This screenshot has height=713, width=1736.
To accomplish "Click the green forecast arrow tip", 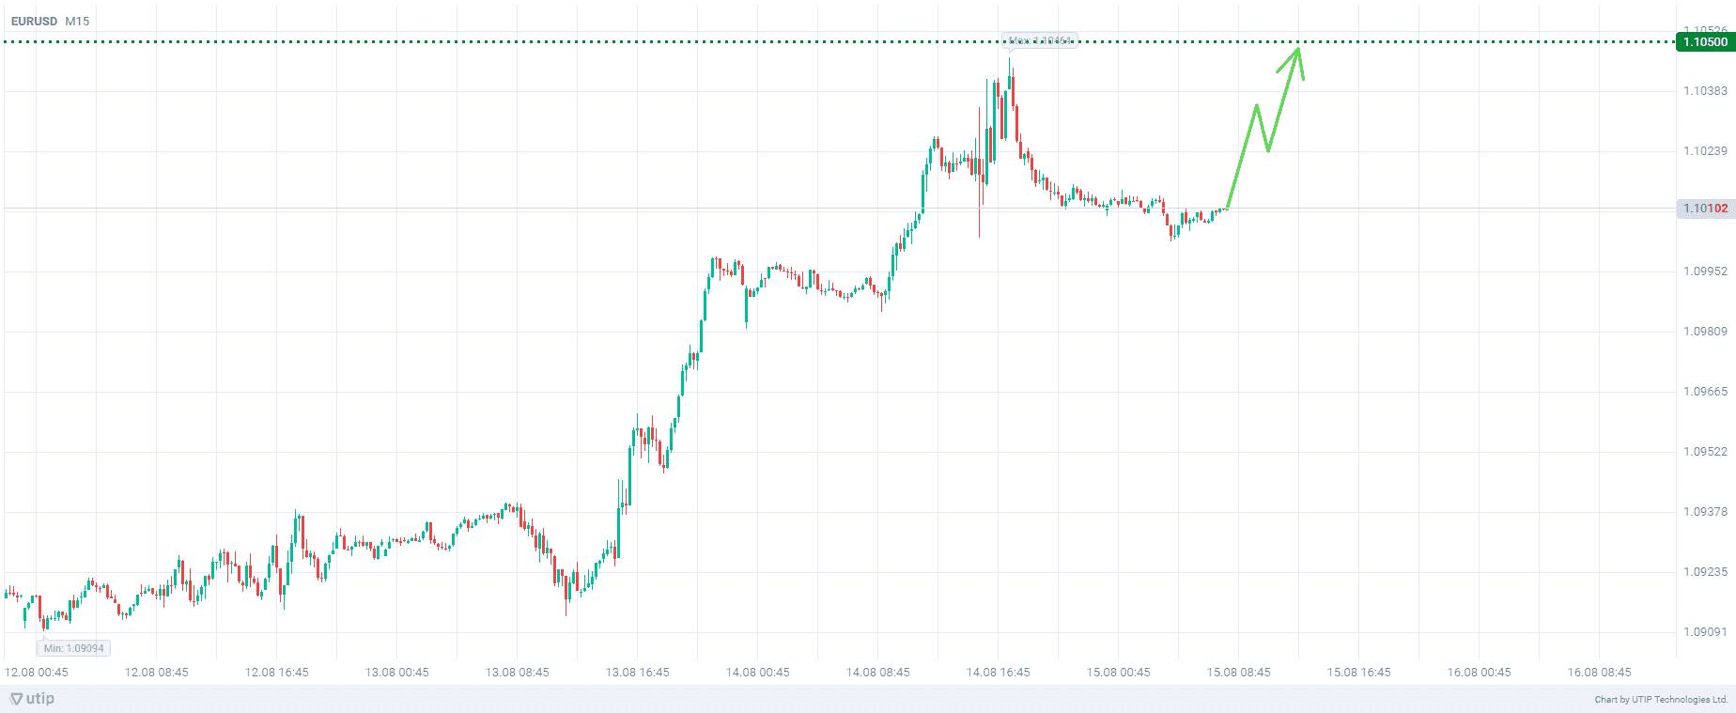I will pyautogui.click(x=1298, y=49).
